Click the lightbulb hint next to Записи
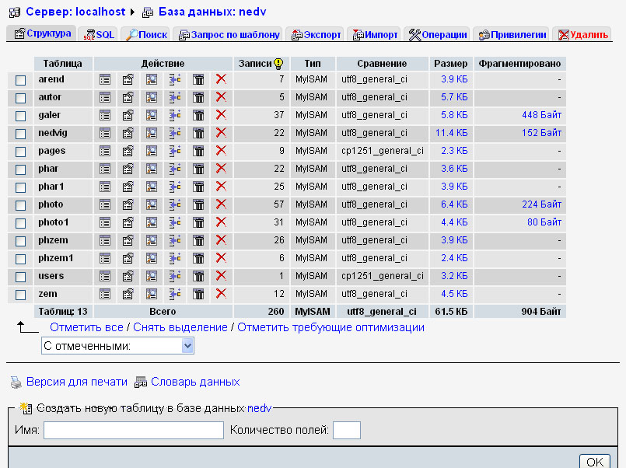 coord(278,64)
